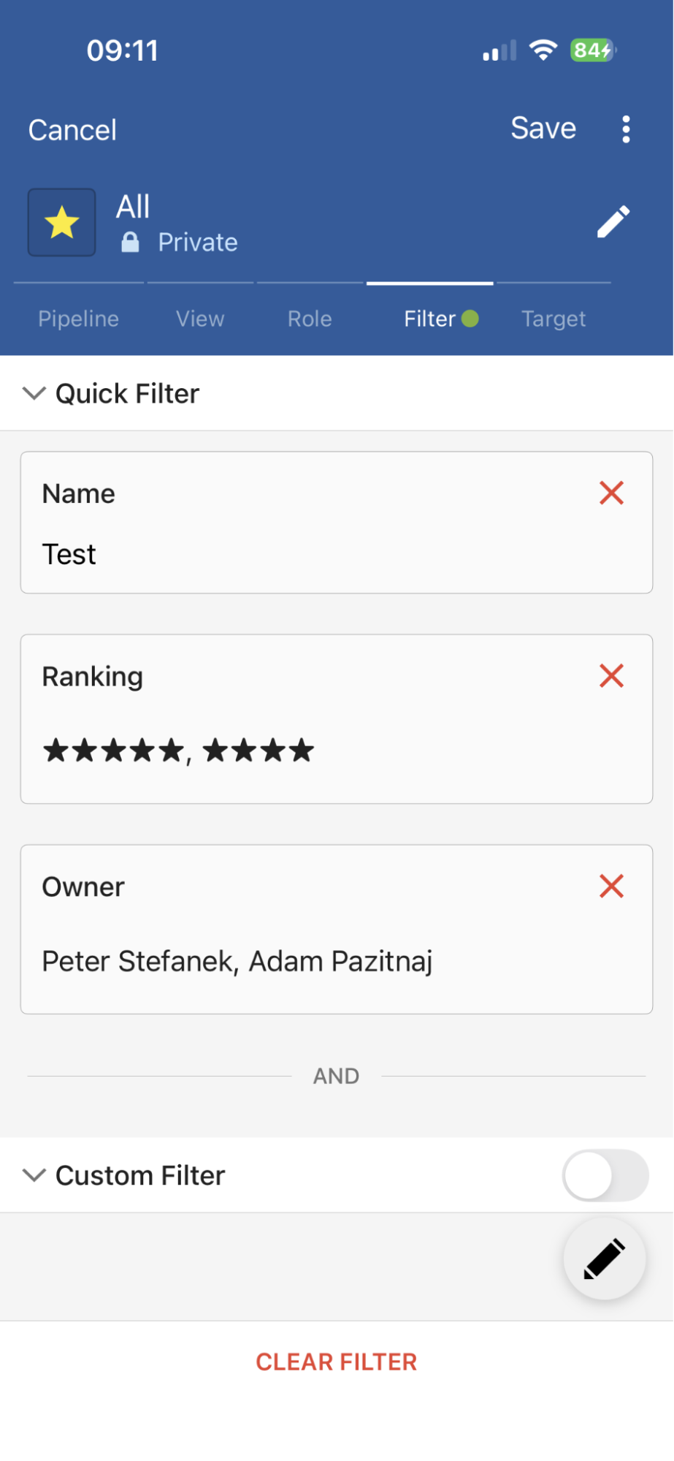Edit the Name filter value Test
The width and height of the screenshot is (674, 1461).
click(69, 555)
